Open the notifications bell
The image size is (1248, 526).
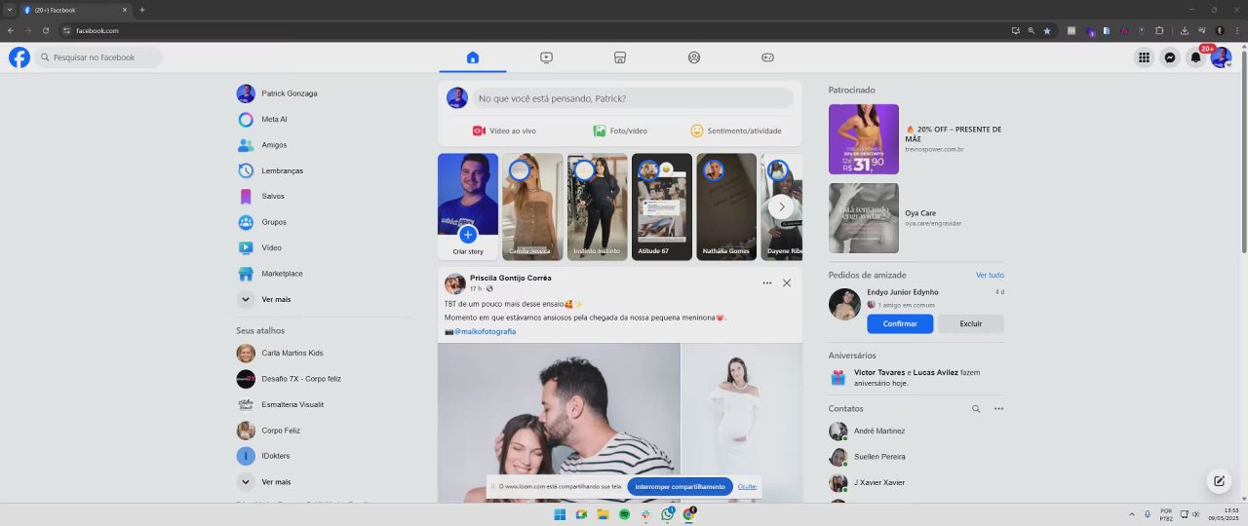(x=1195, y=57)
